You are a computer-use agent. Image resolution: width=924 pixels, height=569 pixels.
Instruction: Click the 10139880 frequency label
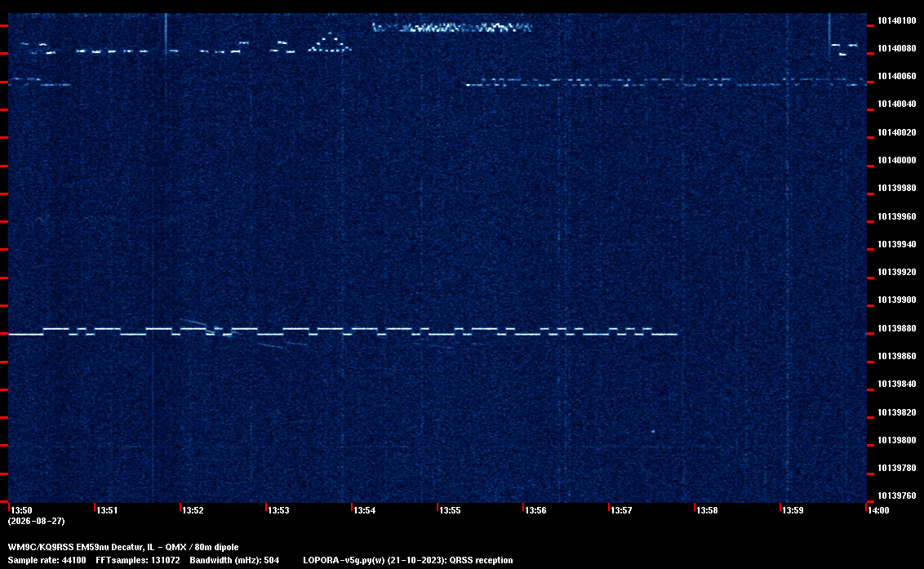[x=897, y=328]
